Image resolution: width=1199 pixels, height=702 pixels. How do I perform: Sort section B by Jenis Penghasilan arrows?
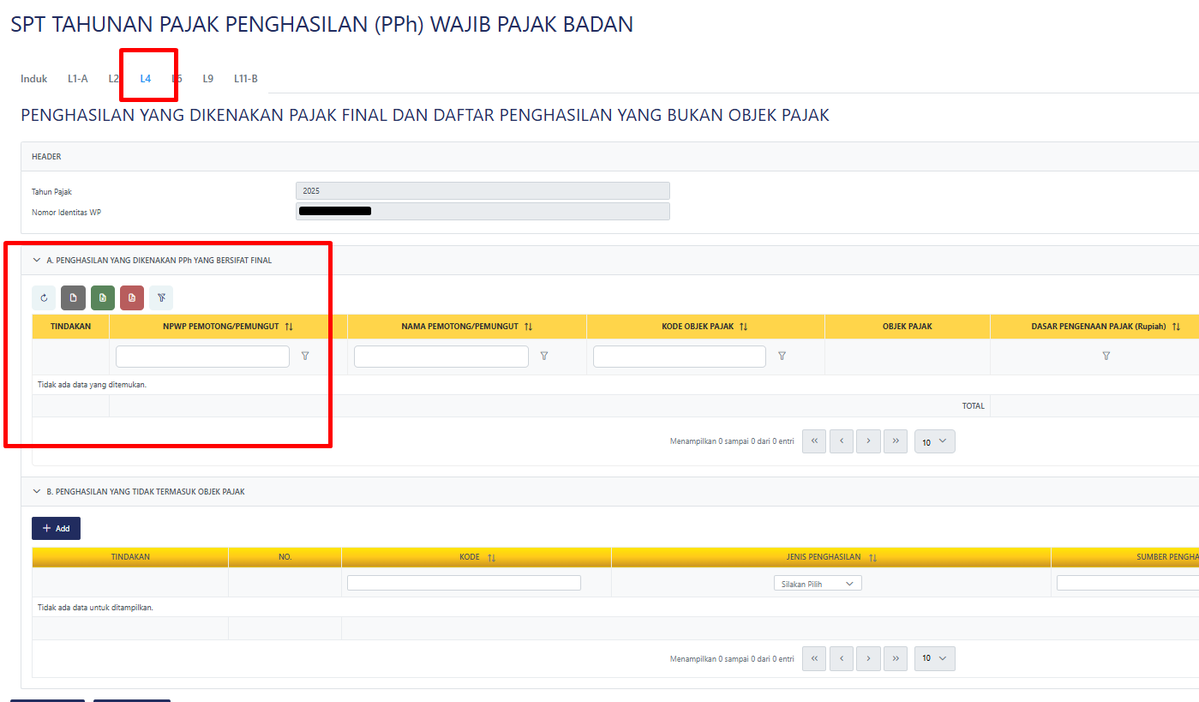tap(873, 557)
